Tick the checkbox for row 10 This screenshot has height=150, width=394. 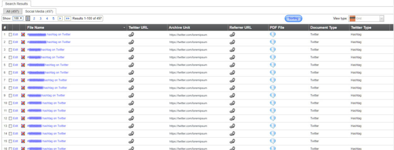point(10,103)
